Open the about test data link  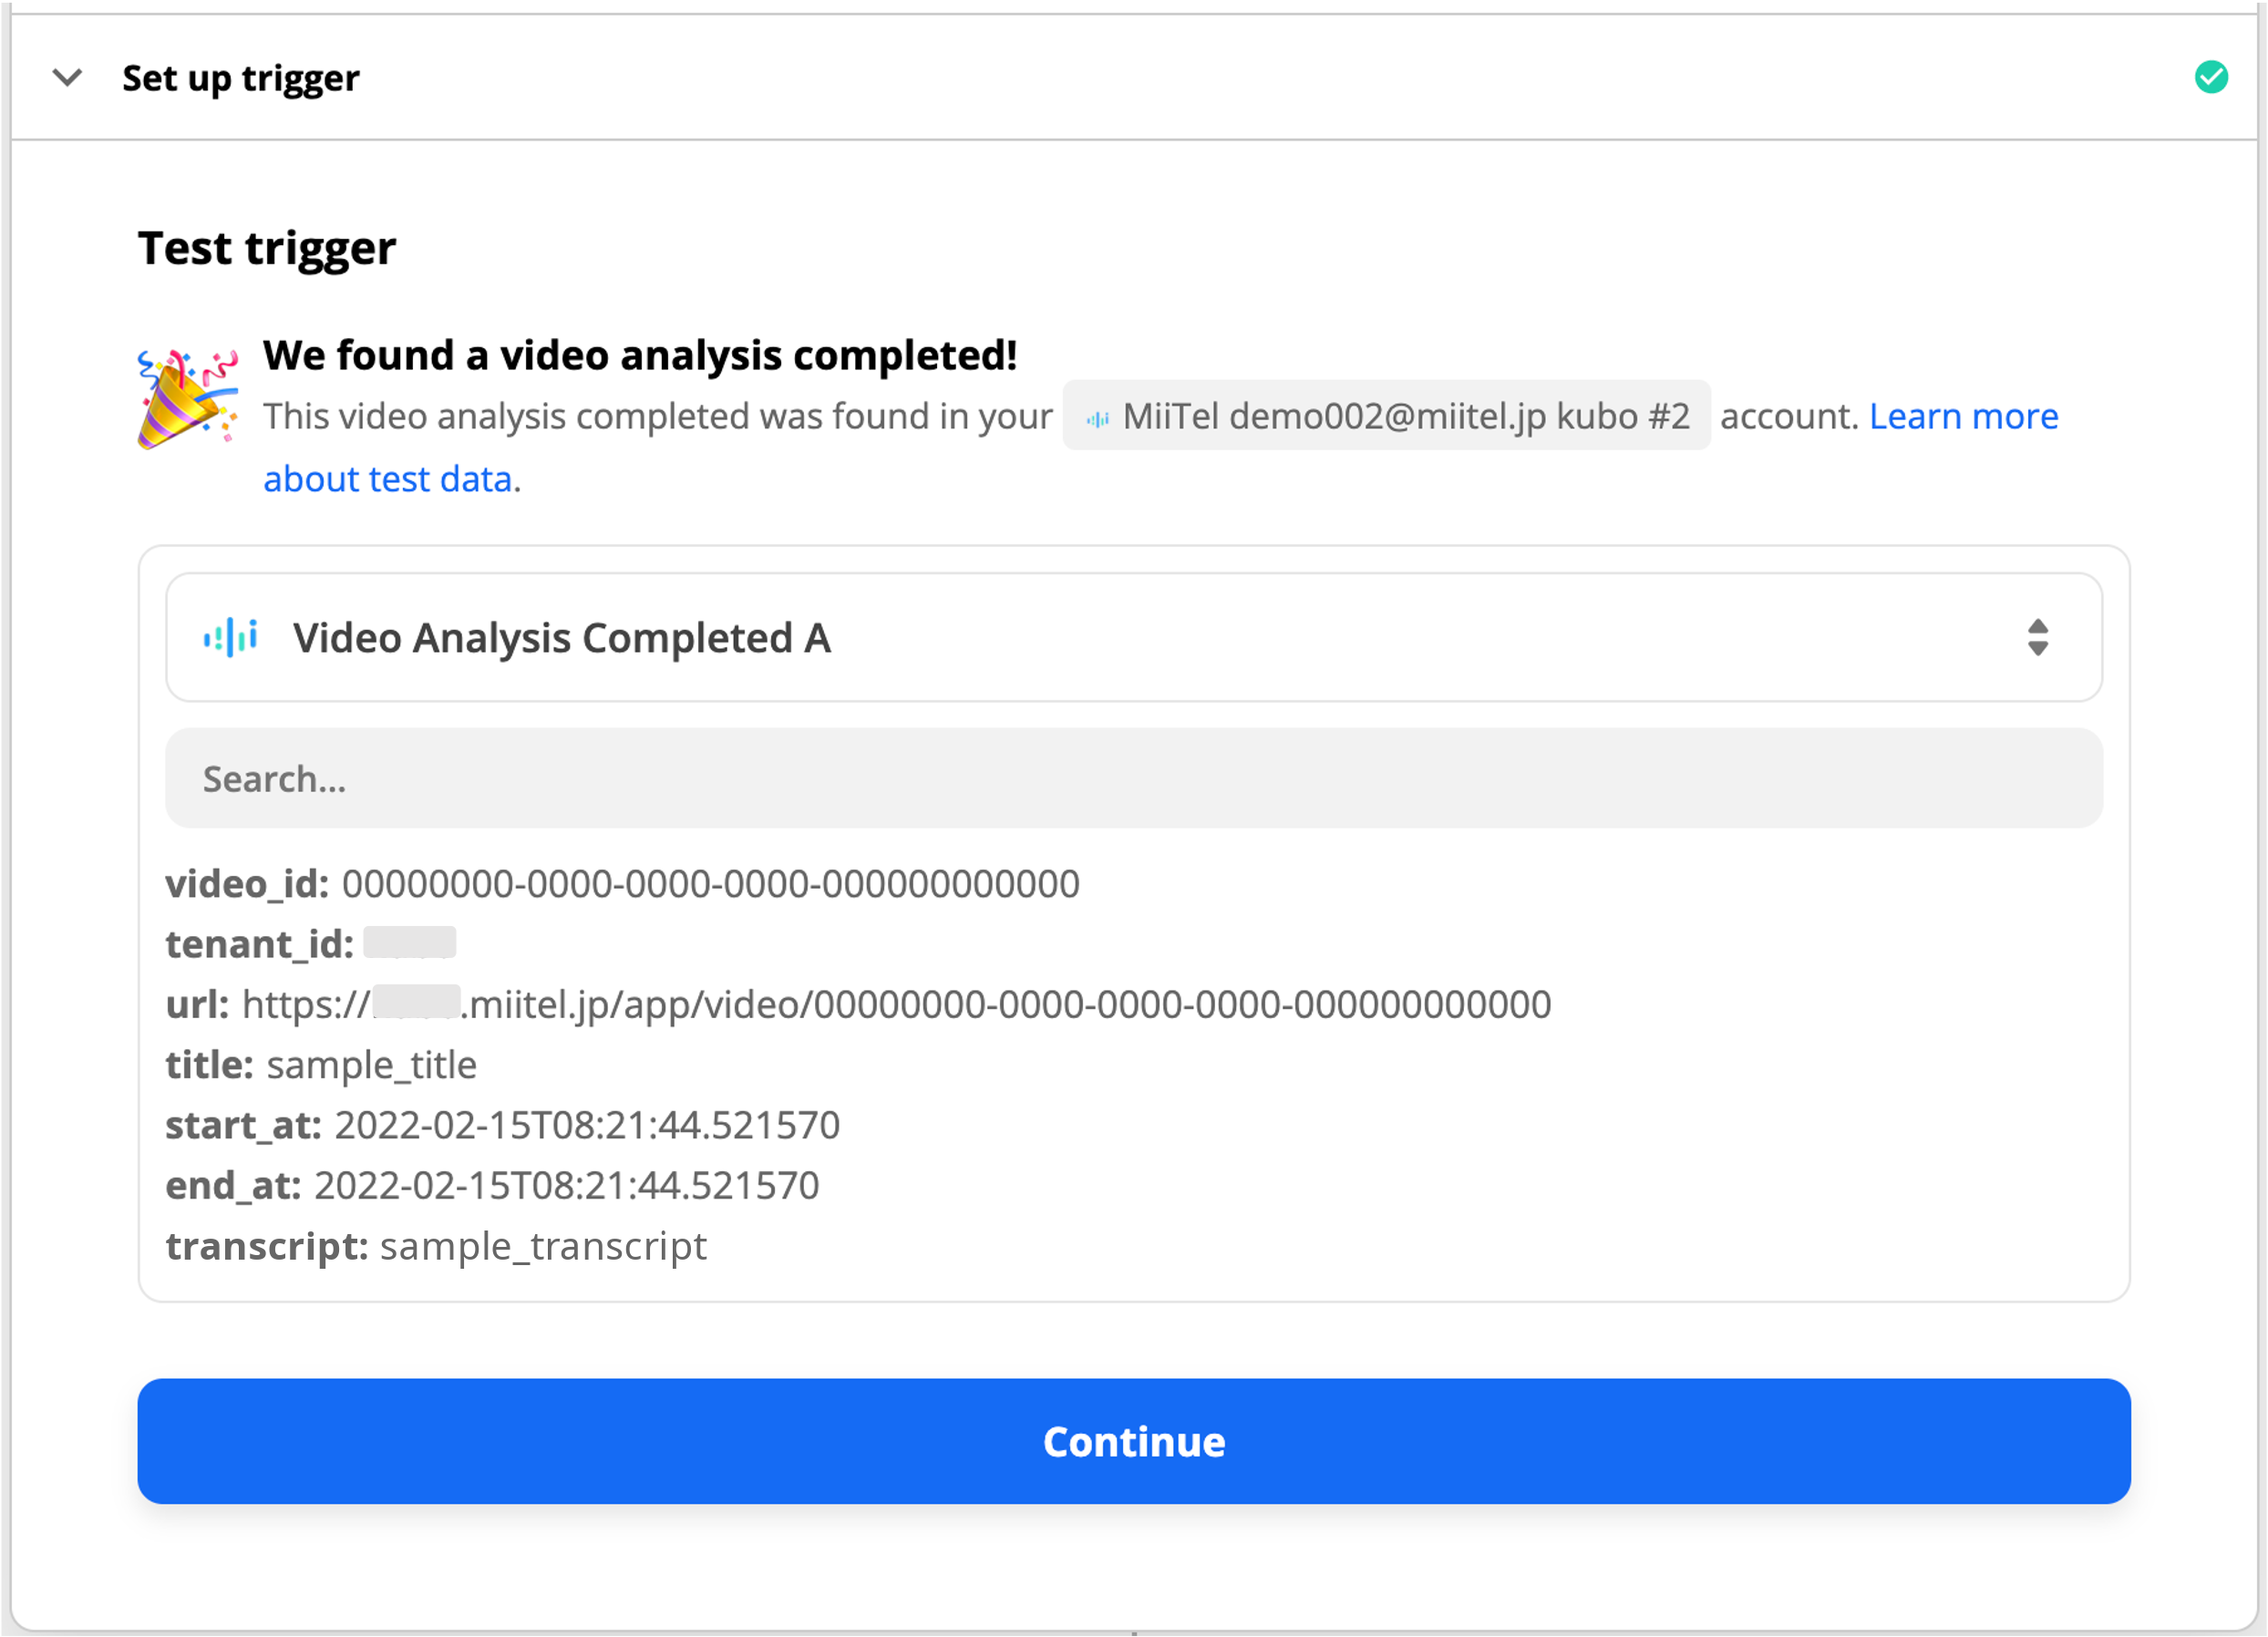[388, 479]
